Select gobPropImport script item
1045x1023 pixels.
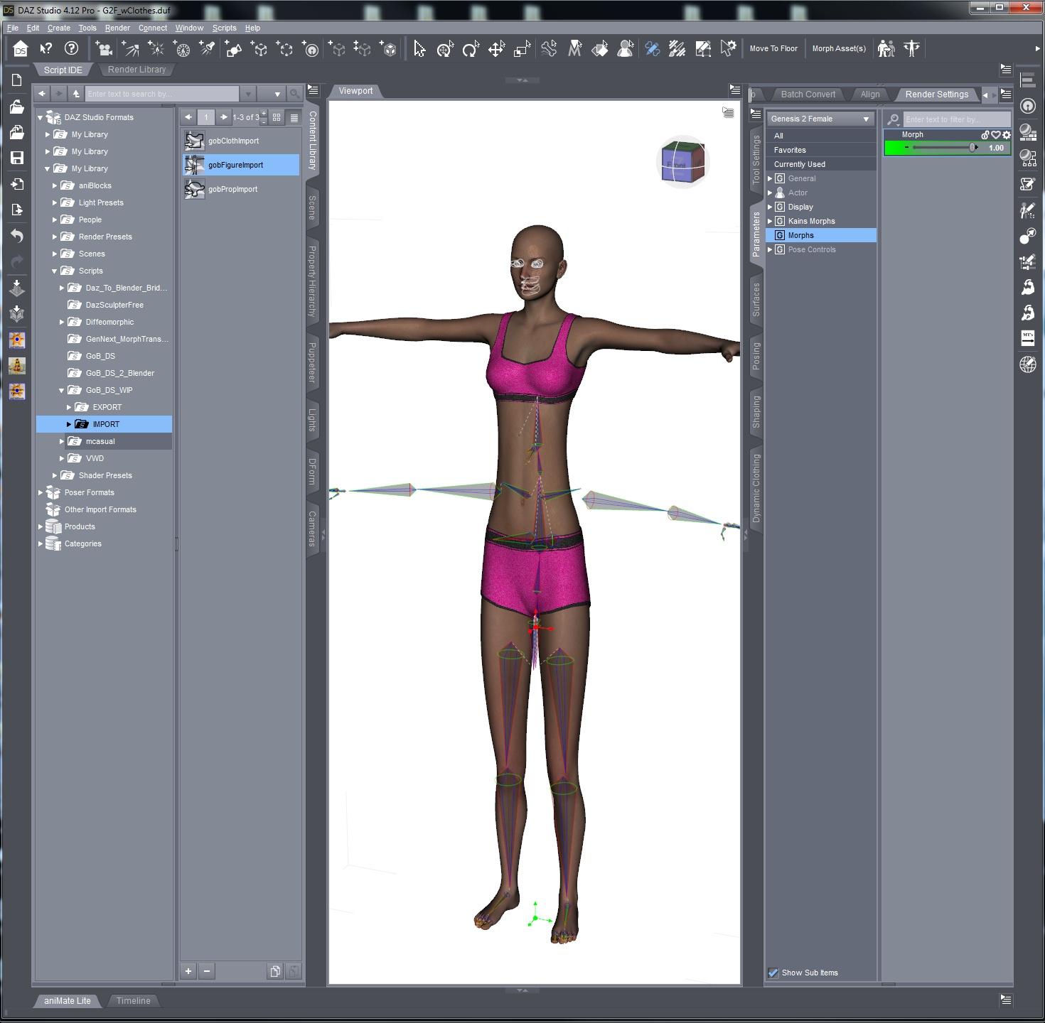232,189
